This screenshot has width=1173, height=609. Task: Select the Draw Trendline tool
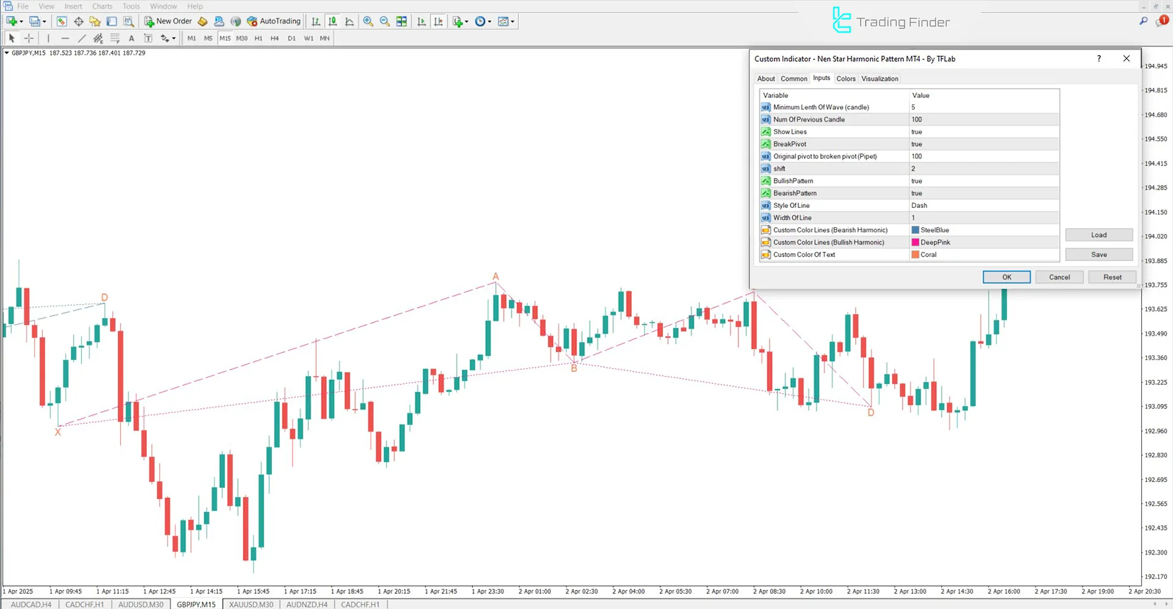coord(81,38)
